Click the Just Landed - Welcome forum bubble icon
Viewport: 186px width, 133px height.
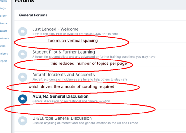tap(23, 31)
